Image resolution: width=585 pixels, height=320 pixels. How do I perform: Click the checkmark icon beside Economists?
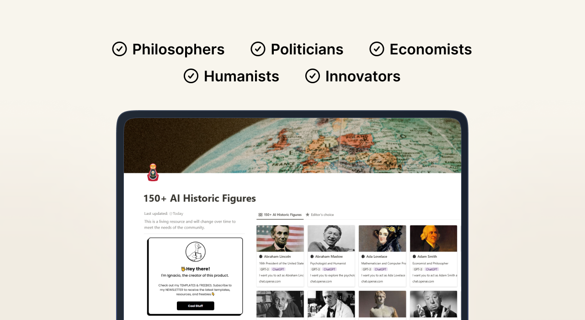377,48
